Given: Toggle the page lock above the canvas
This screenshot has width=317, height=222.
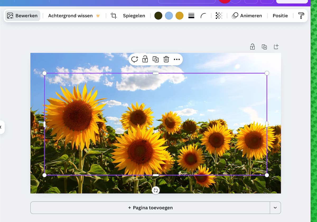Looking at the screenshot, I should (x=252, y=47).
